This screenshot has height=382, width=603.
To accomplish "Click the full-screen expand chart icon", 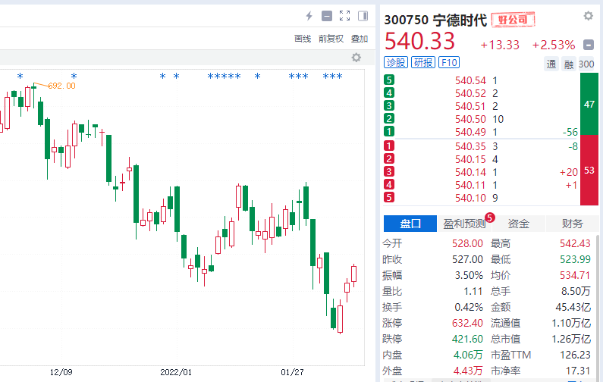I will point(344,16).
